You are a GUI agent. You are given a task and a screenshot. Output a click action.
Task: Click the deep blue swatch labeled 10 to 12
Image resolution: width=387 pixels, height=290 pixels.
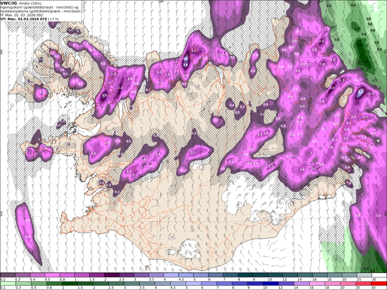tap(270, 284)
